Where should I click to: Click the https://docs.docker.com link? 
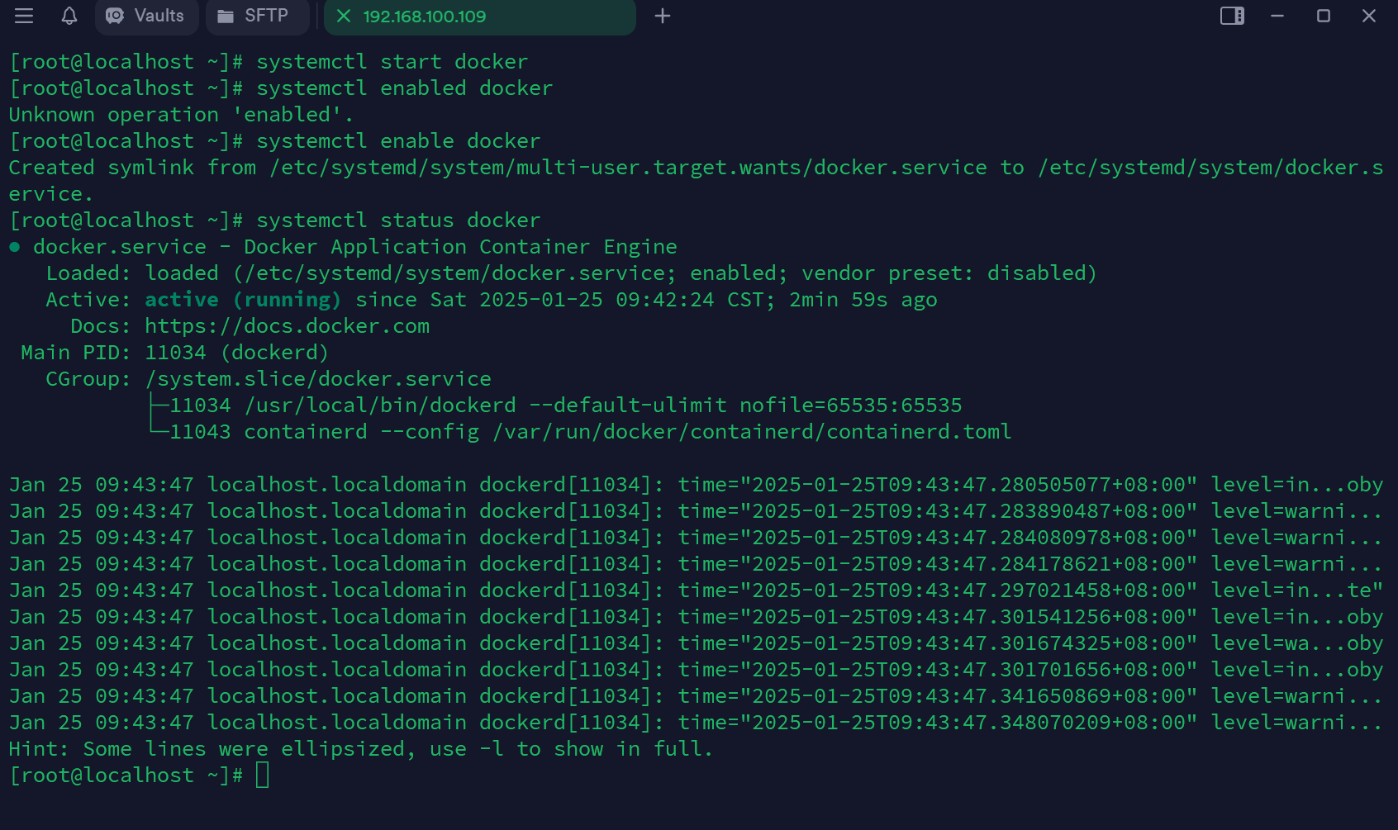click(x=287, y=326)
